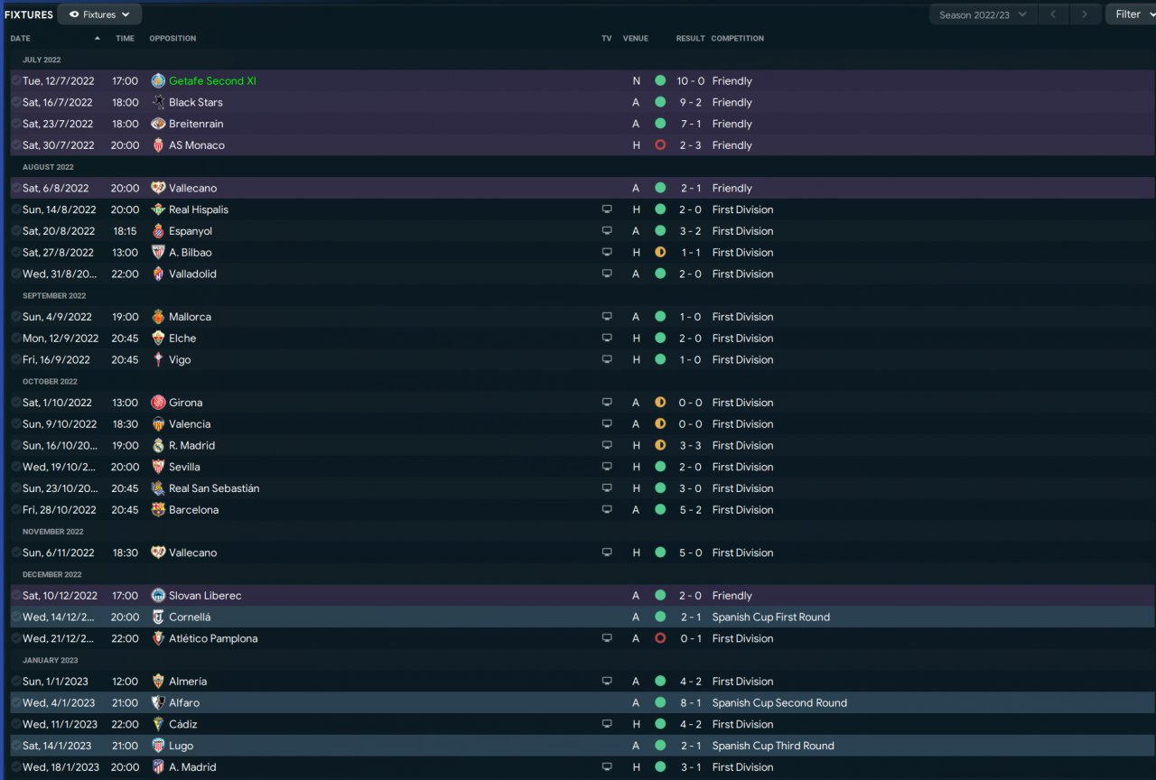Open the Filter dropdown
Viewport: 1156px width, 780px height.
(1131, 14)
